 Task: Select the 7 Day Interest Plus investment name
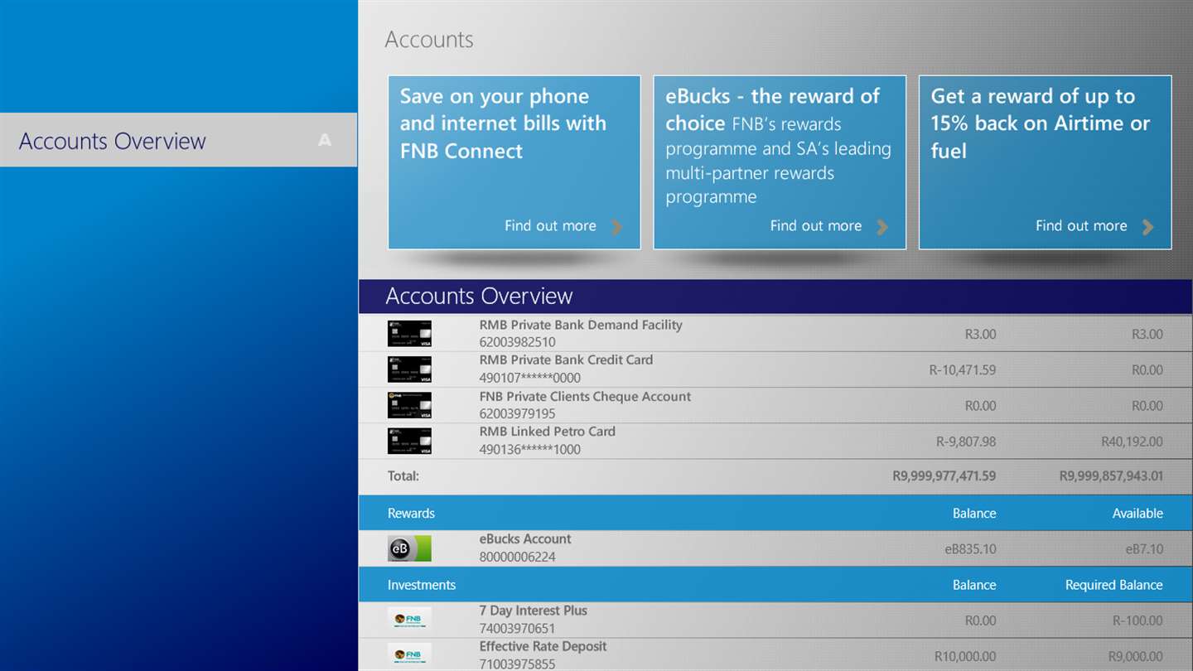click(x=534, y=611)
